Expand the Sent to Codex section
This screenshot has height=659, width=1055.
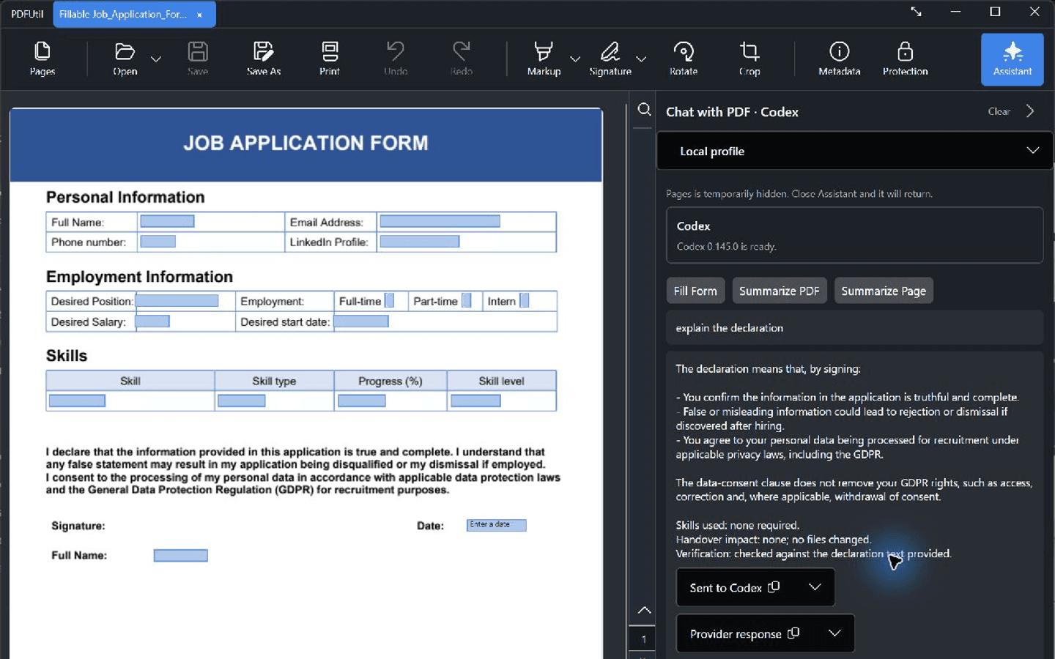tap(815, 587)
